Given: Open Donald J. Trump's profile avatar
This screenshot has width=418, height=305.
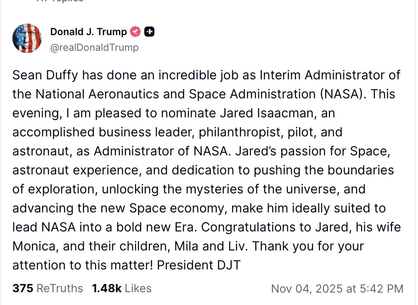Looking at the screenshot, I should 28,38.
